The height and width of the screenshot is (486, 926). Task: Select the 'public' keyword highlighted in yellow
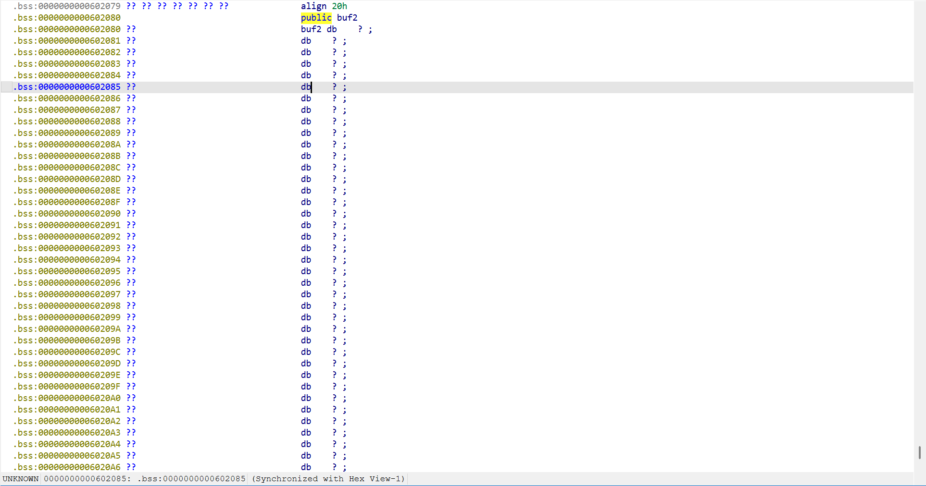(316, 18)
